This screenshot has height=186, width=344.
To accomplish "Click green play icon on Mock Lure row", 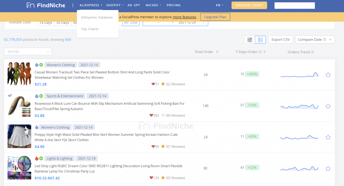I will click(41, 96).
